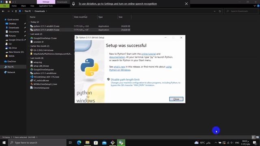Select the youtube-dl file icon
260x146 pixels.
32,42
